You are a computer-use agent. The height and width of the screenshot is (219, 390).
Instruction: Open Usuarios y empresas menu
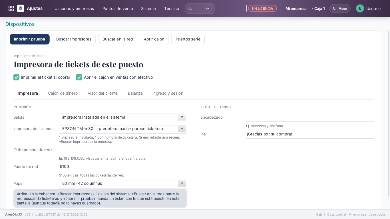point(74,9)
